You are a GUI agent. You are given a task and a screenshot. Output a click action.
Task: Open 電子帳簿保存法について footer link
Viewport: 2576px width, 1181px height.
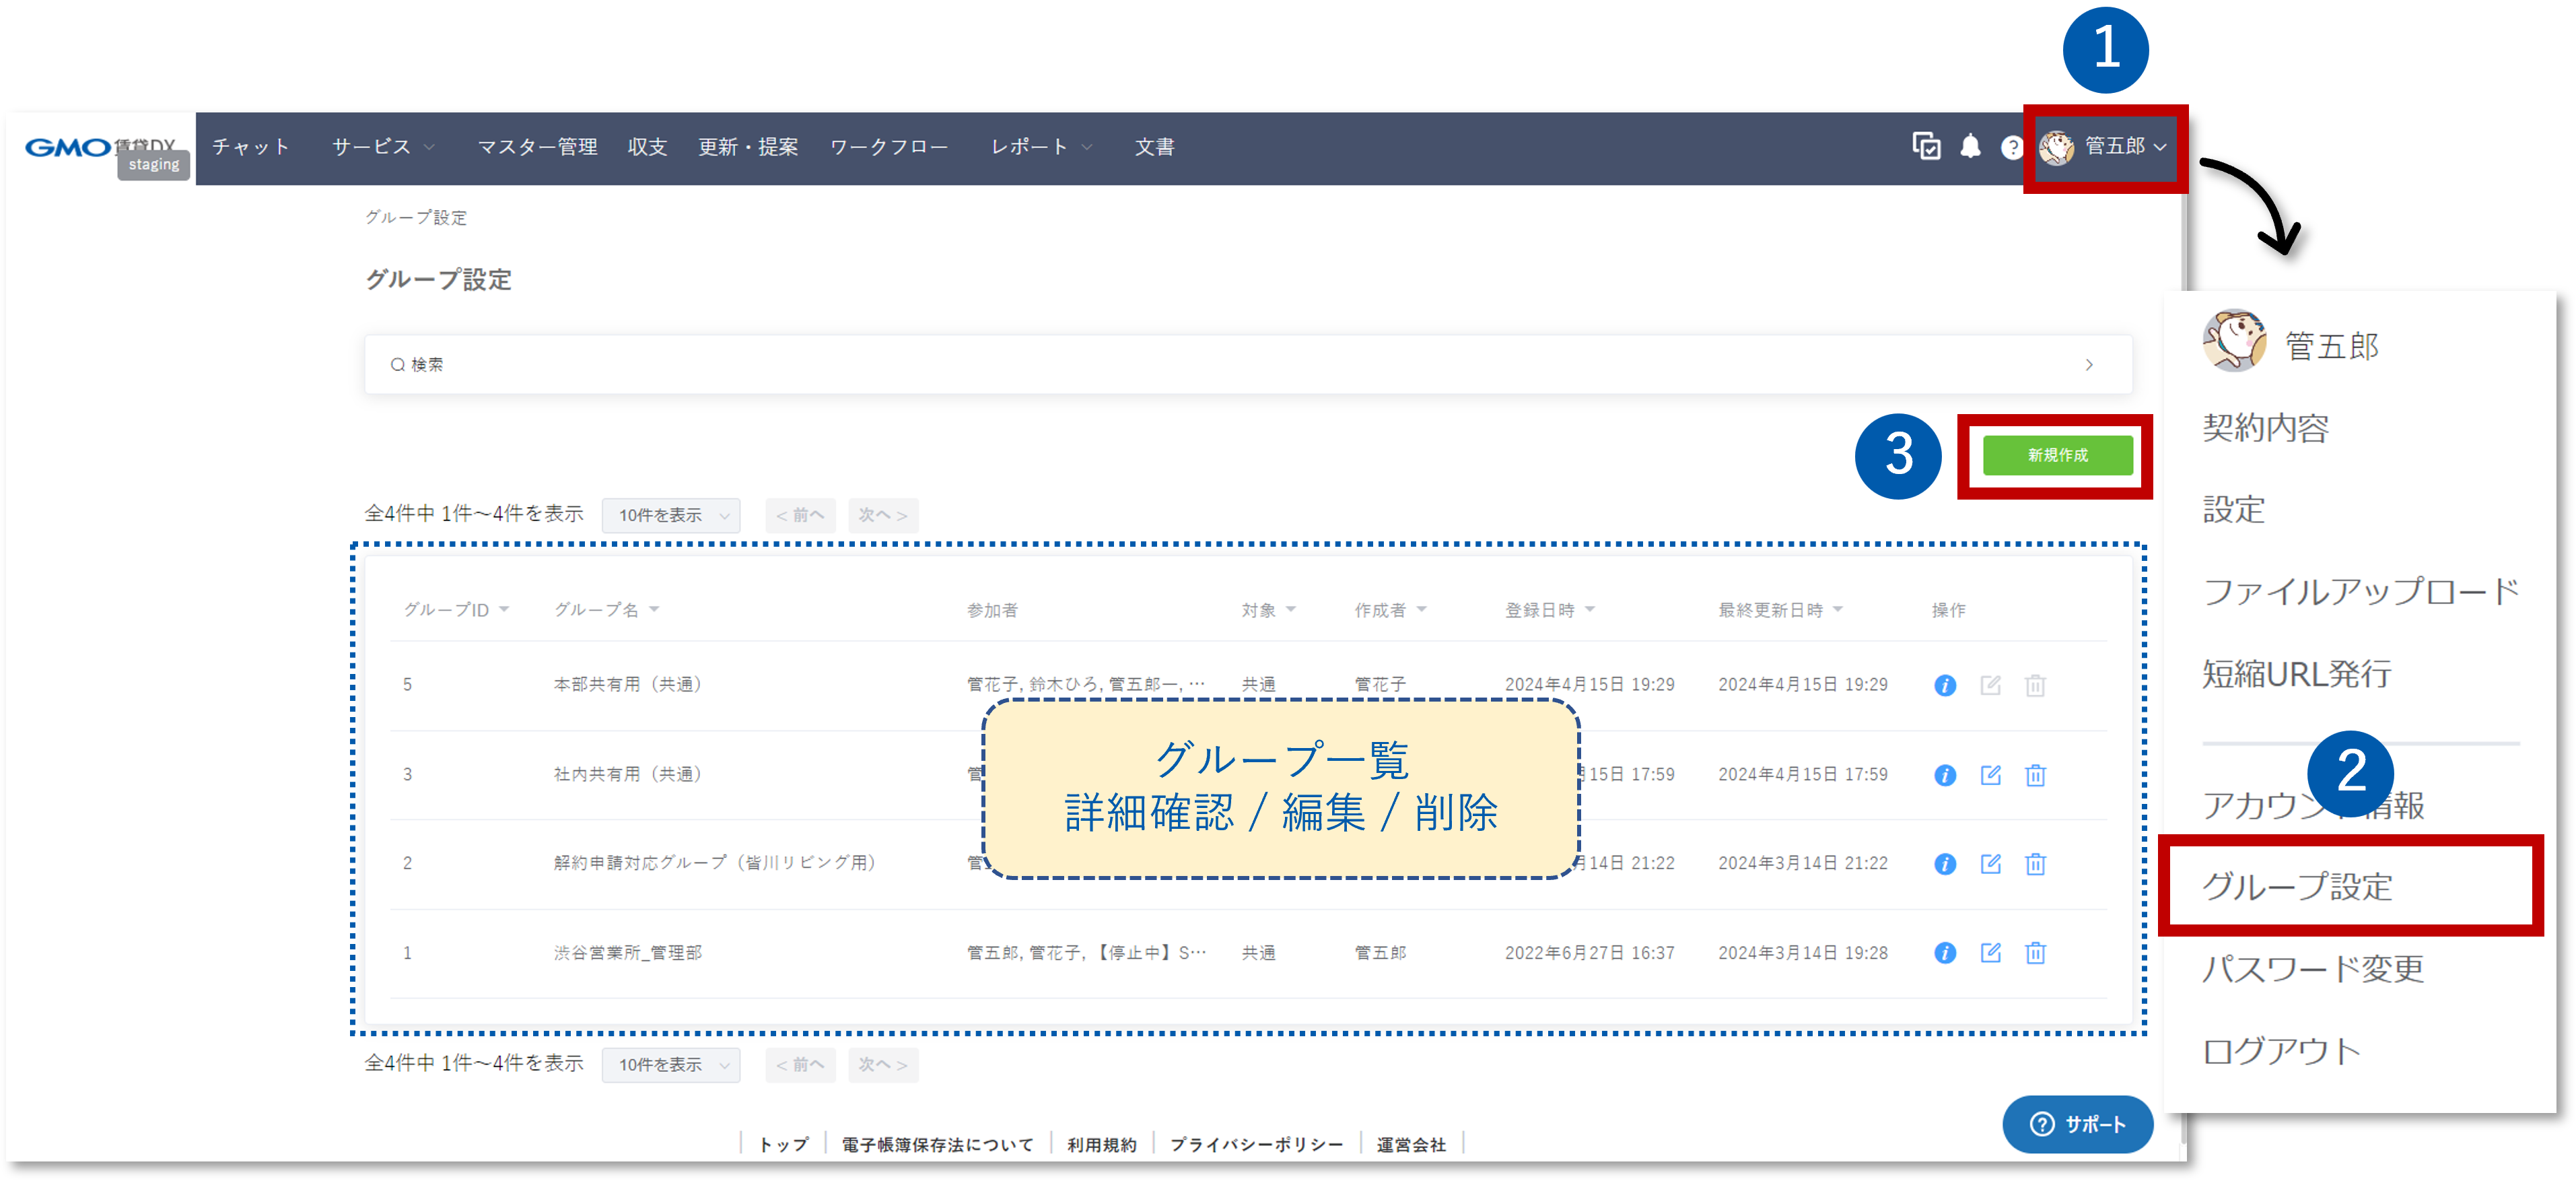[x=937, y=1144]
